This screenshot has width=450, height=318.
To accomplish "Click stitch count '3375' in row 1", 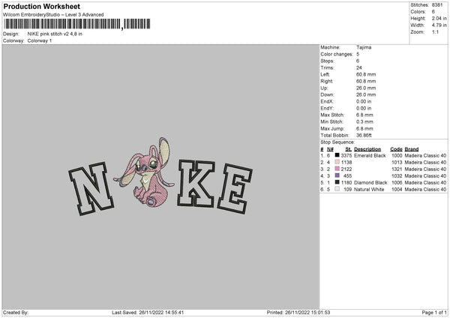I will (x=346, y=155).
